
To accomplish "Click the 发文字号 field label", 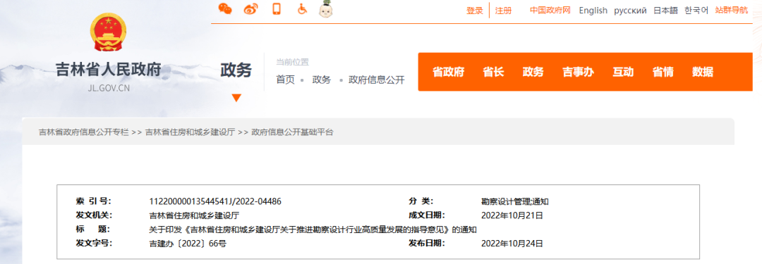I will [93, 244].
